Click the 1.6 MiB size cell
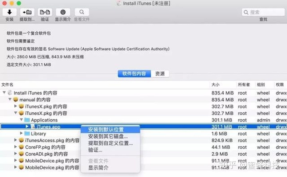 click(219, 134)
